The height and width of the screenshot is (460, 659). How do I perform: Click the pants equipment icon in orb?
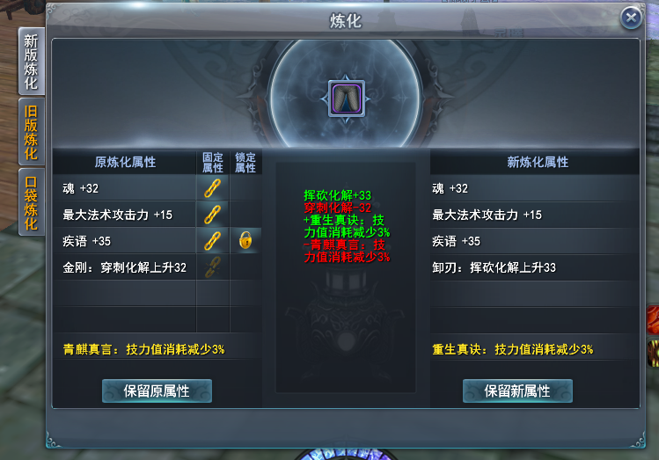pyautogui.click(x=347, y=99)
